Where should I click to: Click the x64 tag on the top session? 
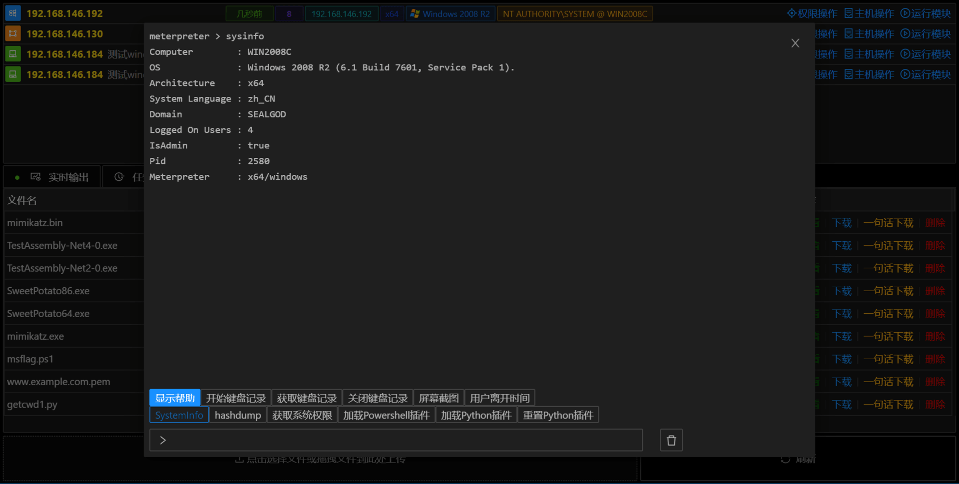[392, 14]
